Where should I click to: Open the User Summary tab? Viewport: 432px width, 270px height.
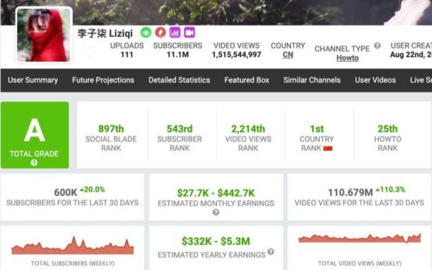click(33, 80)
